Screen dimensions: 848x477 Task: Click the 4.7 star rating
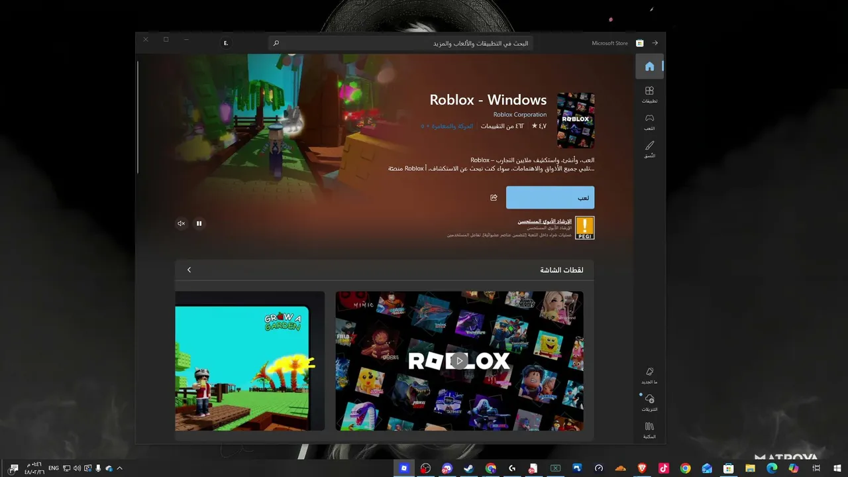click(x=539, y=126)
